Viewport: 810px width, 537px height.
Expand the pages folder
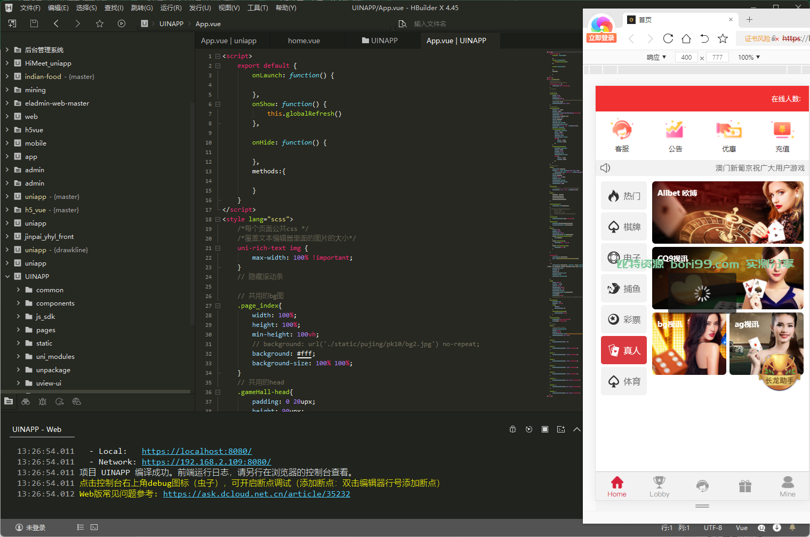point(18,330)
